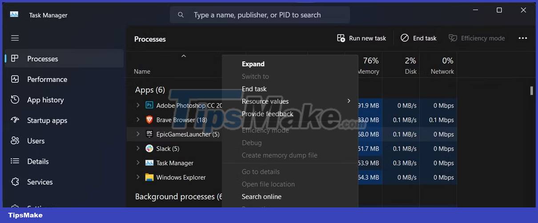Click the Performance sidebar icon
Screen dimensions: 538x223
coord(15,79)
